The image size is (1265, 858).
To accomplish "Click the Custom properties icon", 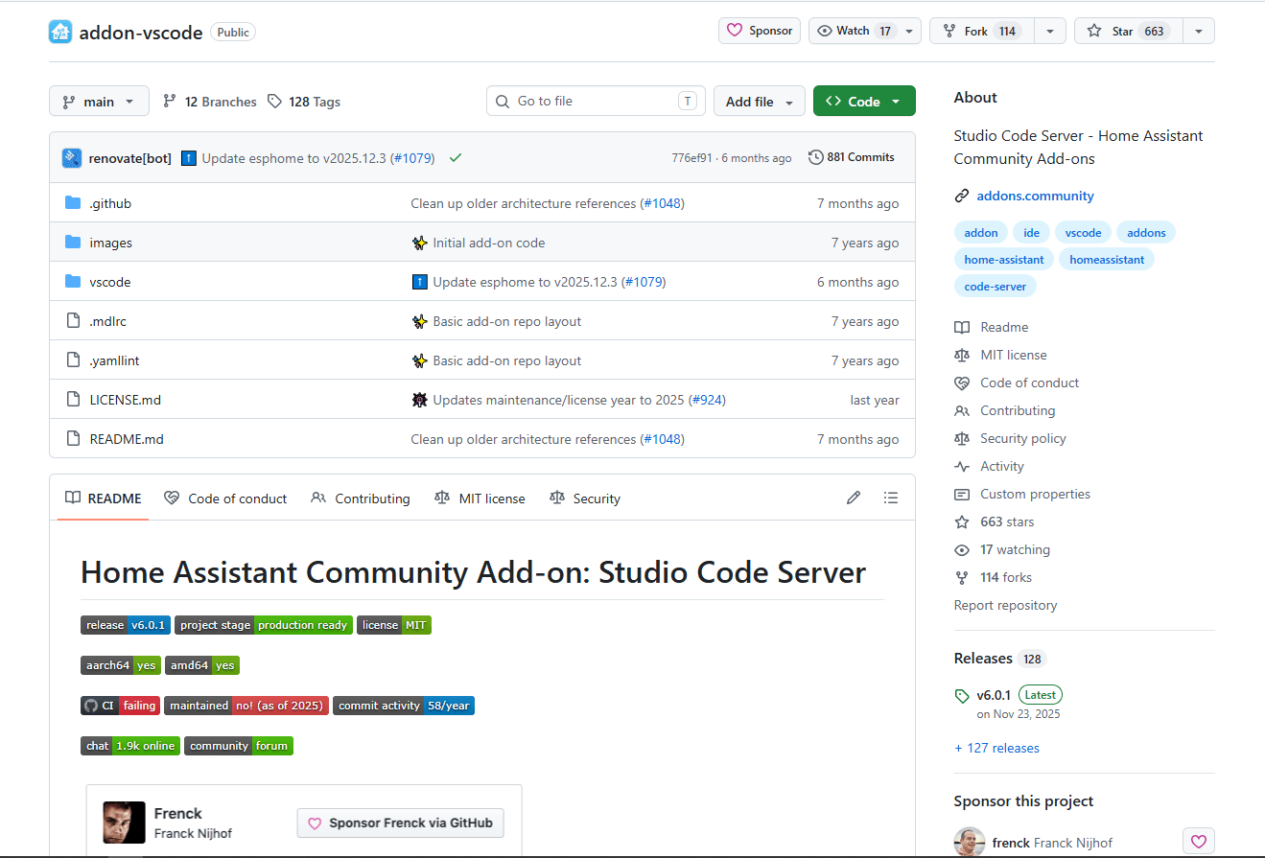I will 962,494.
